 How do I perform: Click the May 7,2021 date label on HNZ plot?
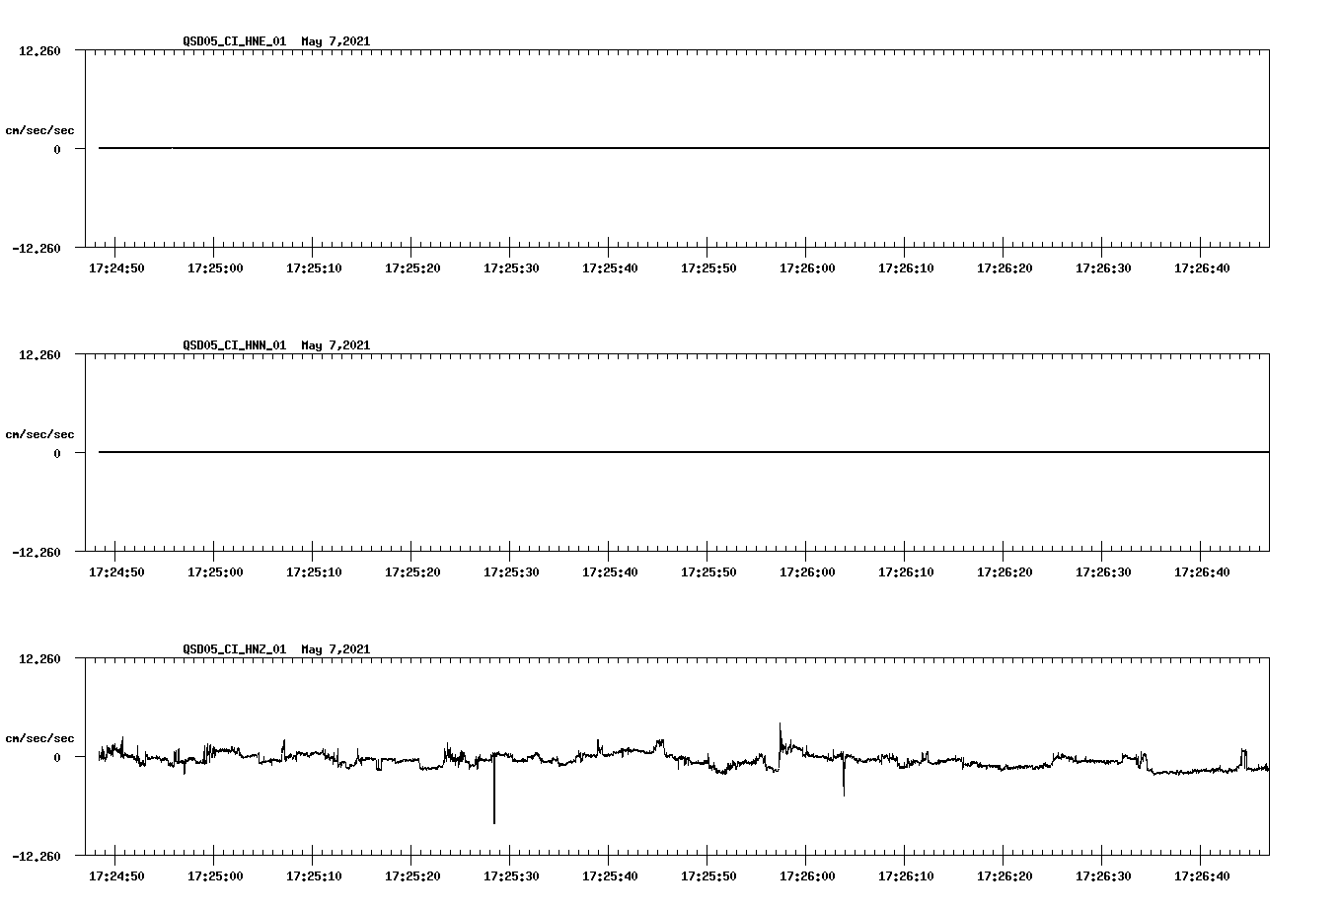(x=335, y=648)
